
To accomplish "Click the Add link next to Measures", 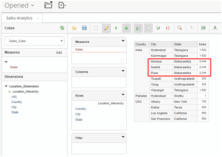I will coord(59,52).
